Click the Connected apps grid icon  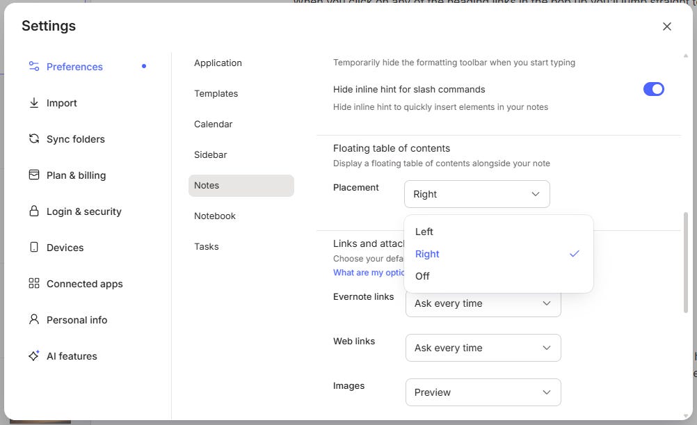point(33,284)
